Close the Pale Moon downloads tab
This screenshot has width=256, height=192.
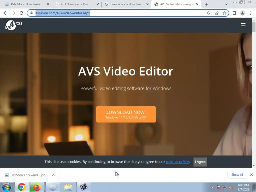[x=48, y=4]
